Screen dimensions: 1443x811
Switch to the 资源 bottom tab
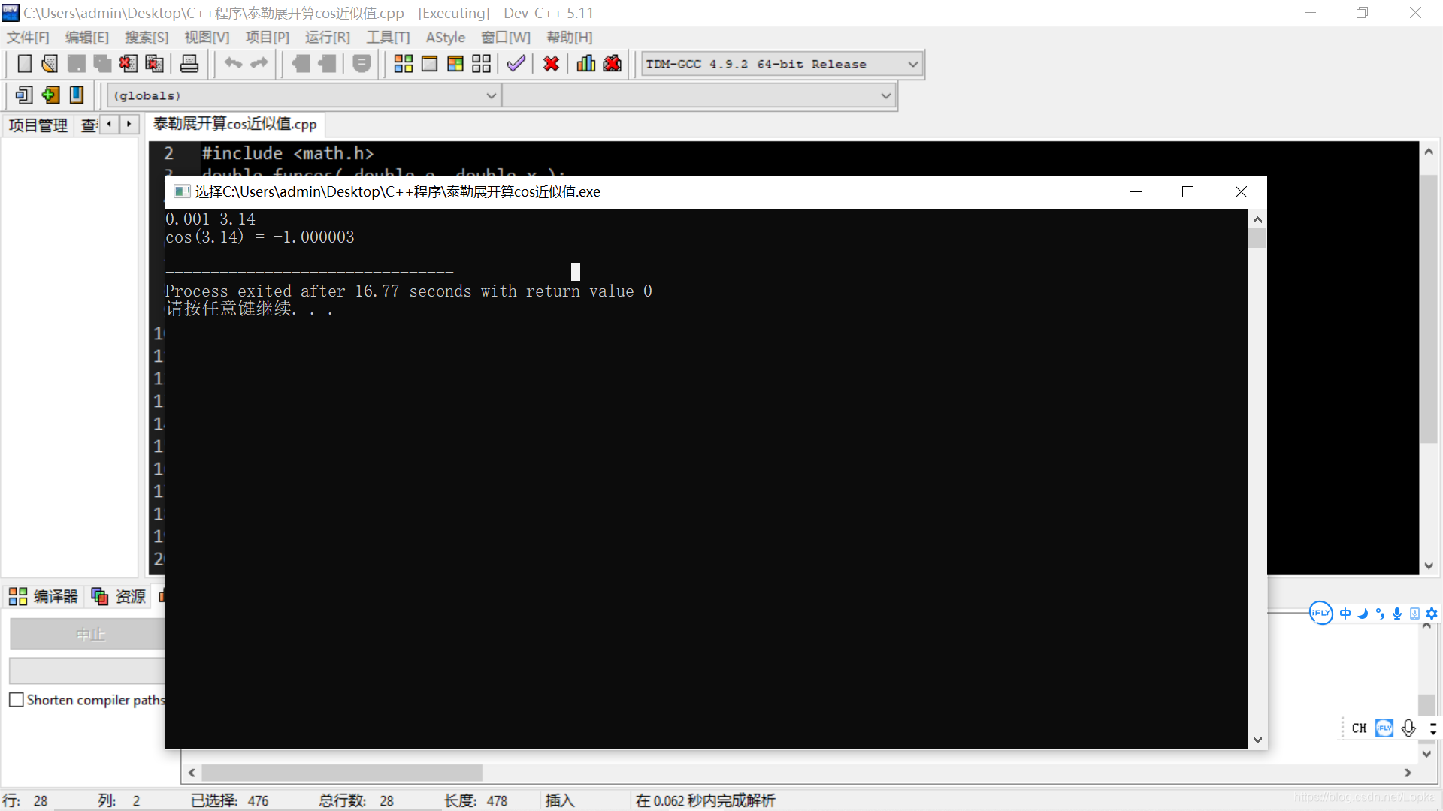click(x=119, y=597)
